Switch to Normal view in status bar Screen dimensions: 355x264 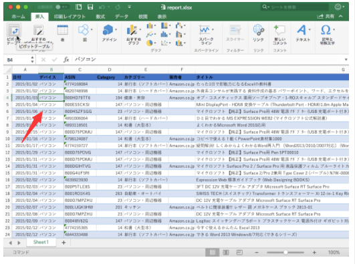click(x=213, y=252)
